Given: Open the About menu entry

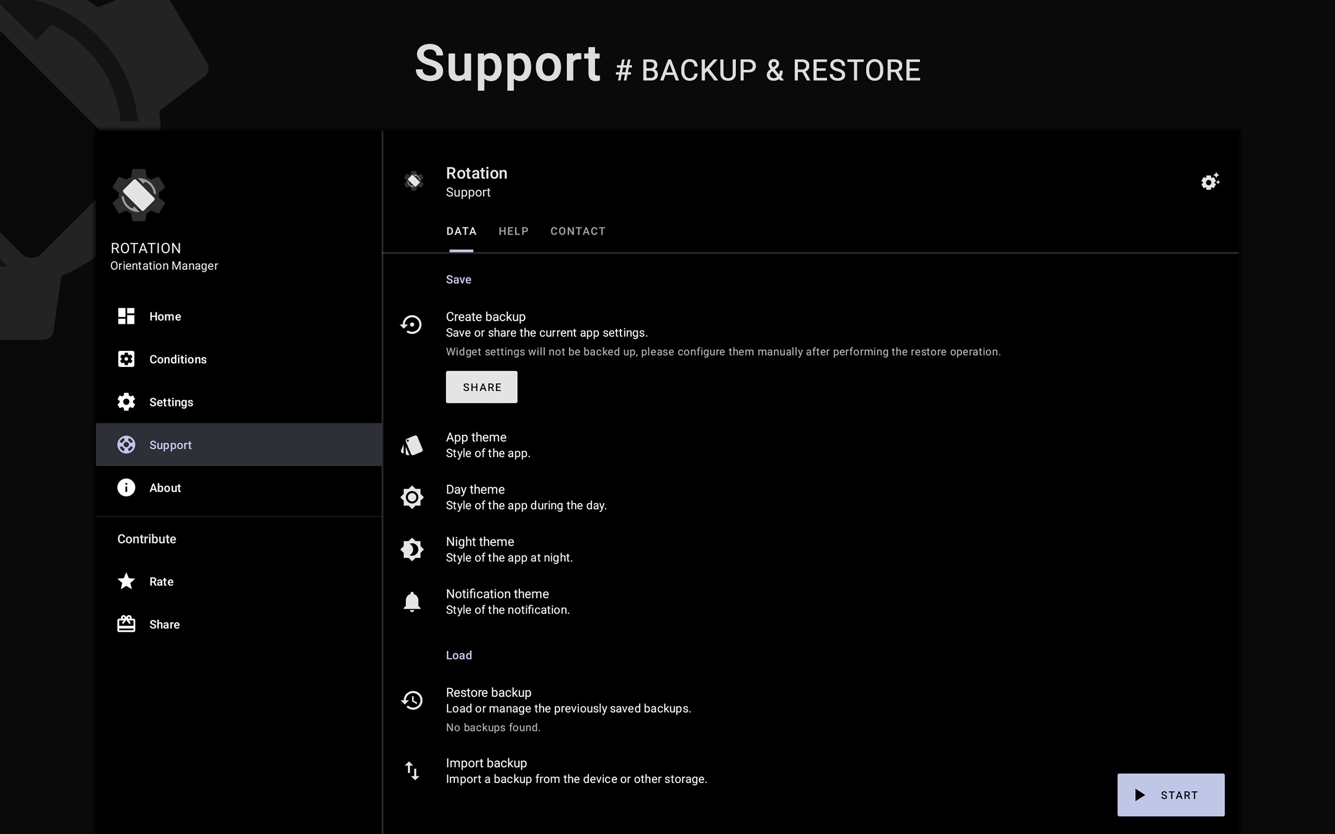Looking at the screenshot, I should click(239, 487).
